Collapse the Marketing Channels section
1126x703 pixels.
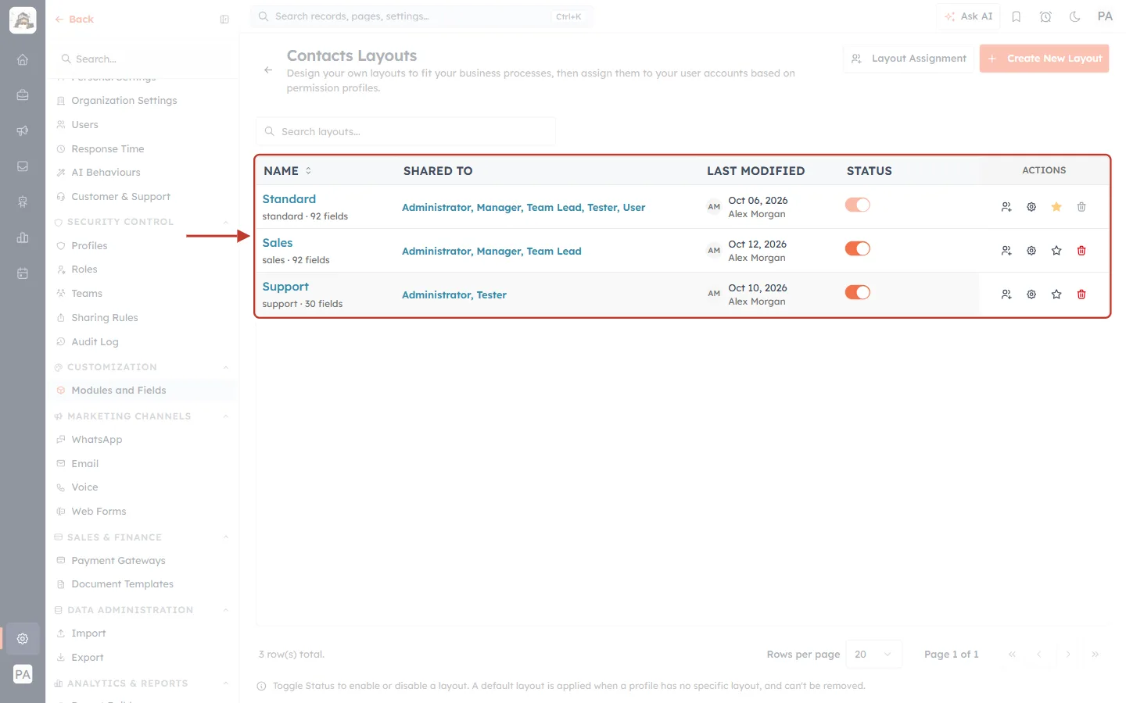226,416
